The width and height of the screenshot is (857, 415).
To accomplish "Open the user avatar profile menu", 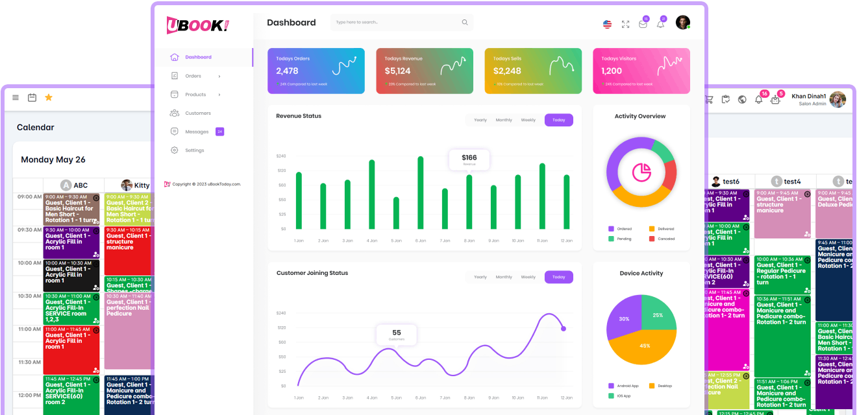I will click(x=682, y=23).
